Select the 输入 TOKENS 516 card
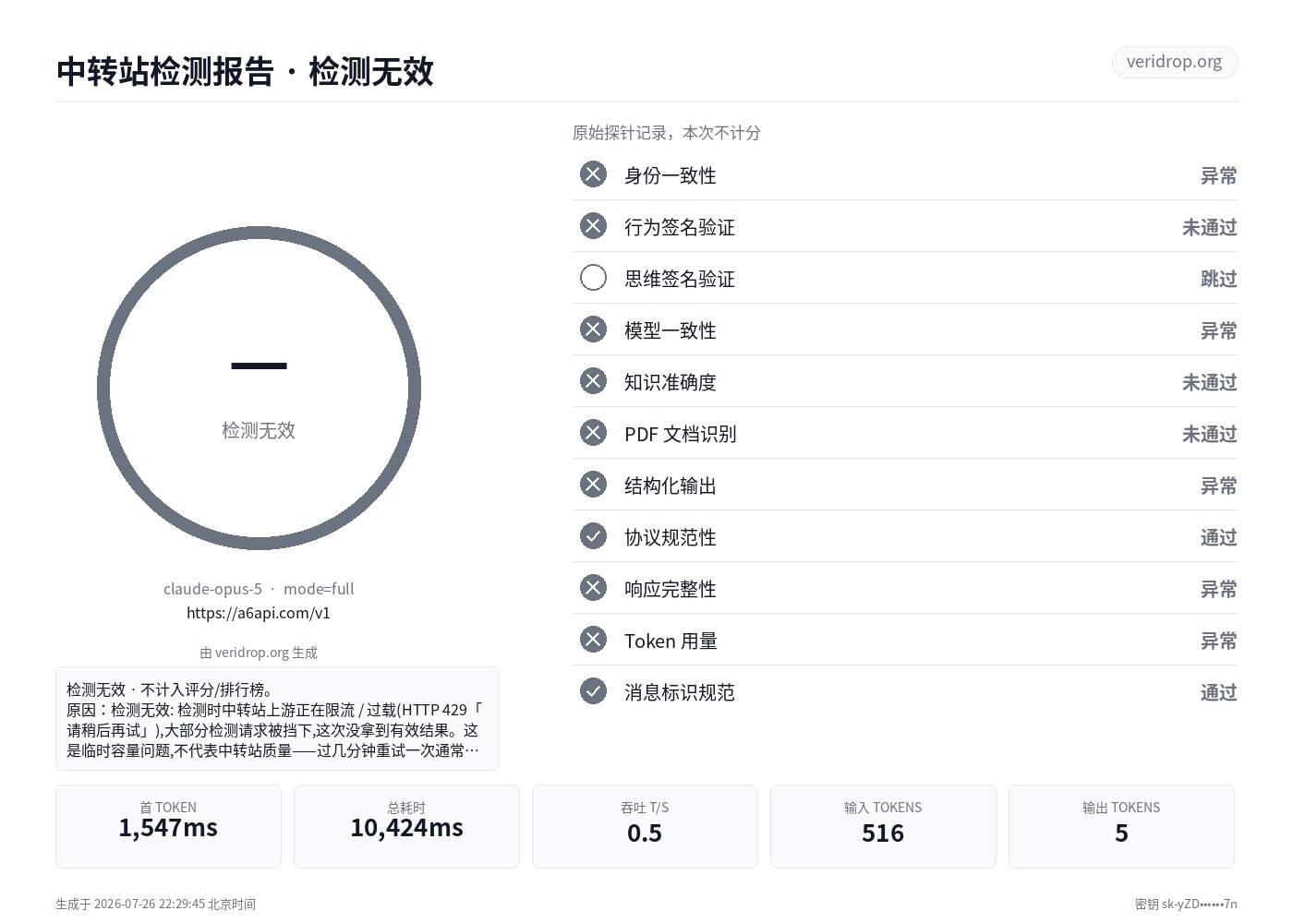 point(883,826)
